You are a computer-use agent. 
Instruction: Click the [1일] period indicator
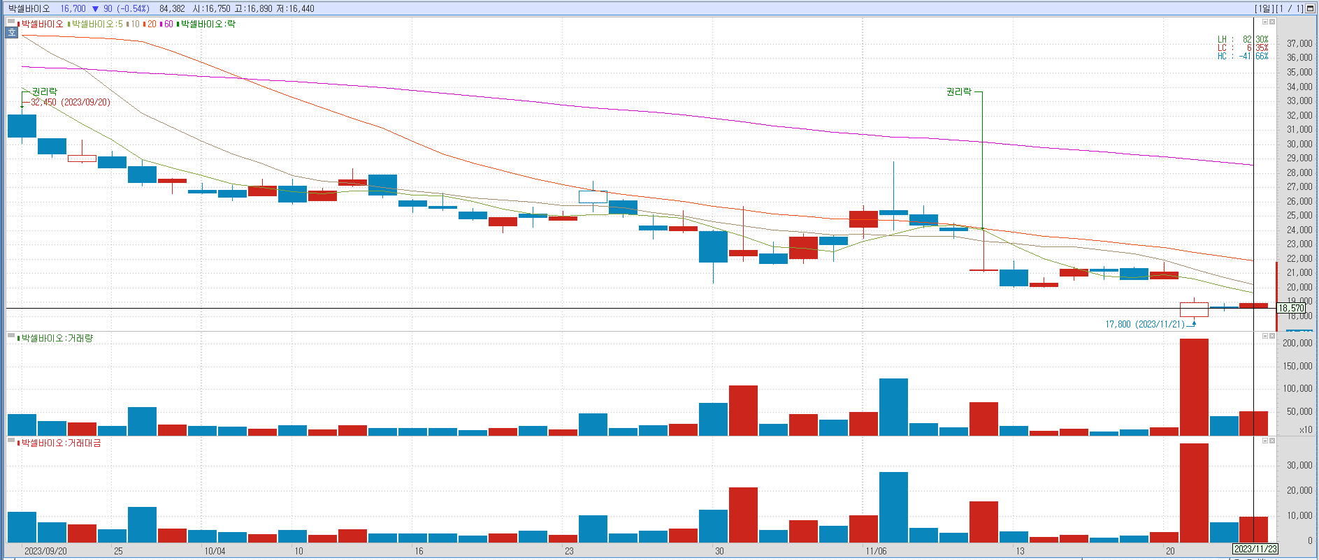point(1264,8)
